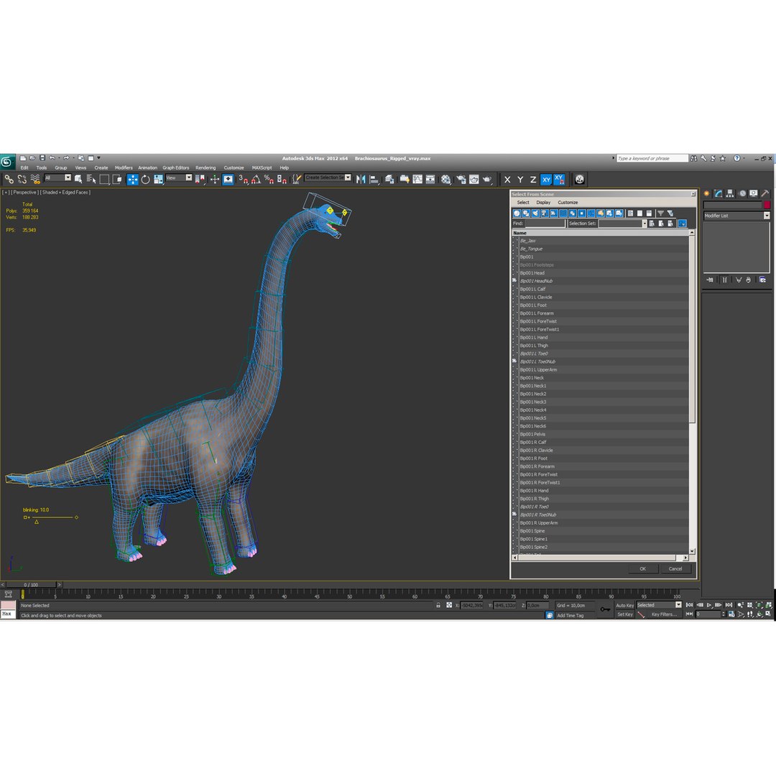
Task: Open the Display menu in Select From Scene
Action: coord(543,203)
